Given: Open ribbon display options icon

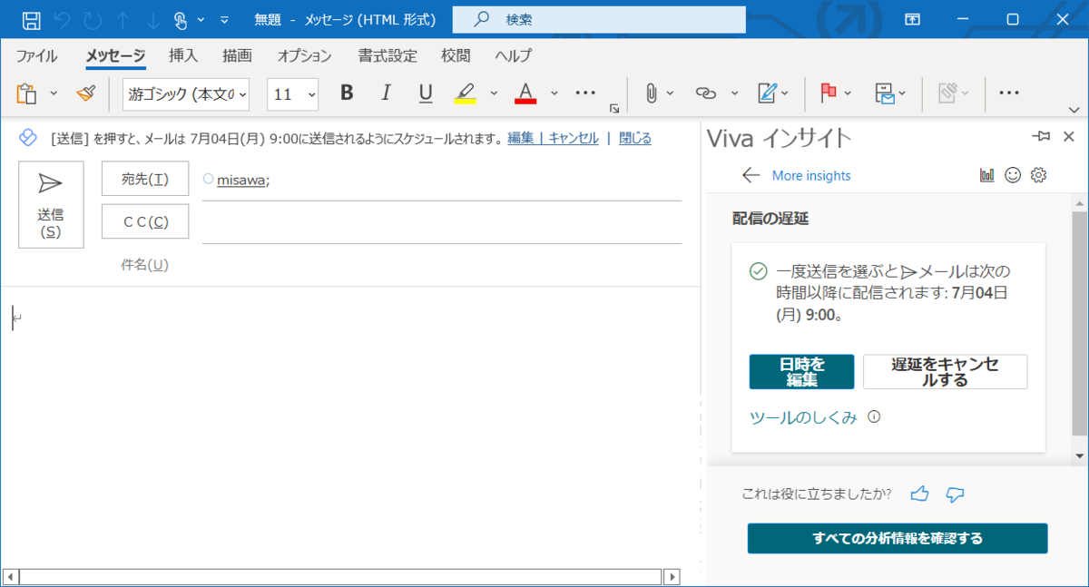Looking at the screenshot, I should click(x=912, y=19).
